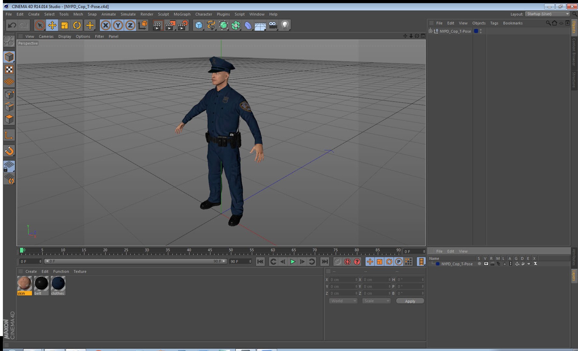The image size is (578, 351).
Task: Click the NYPD_Cop_T-Pose layer color swatch
Action: (437, 264)
